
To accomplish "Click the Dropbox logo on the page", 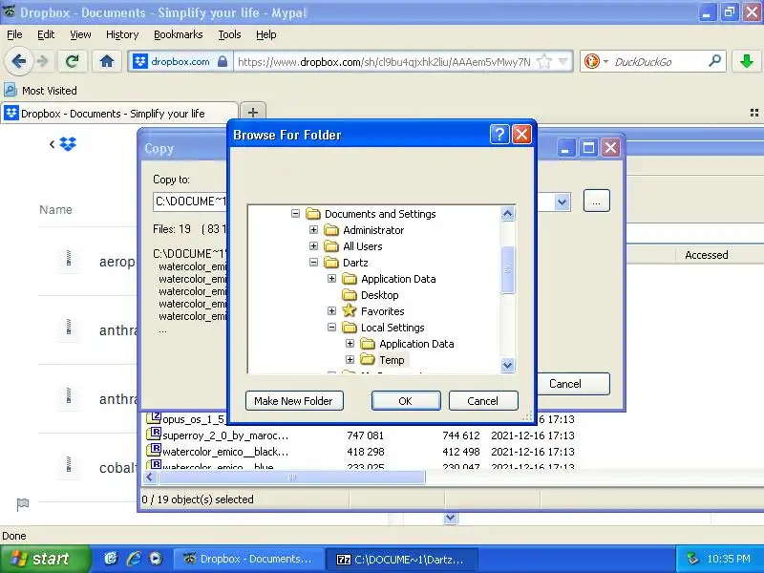I will pos(68,144).
